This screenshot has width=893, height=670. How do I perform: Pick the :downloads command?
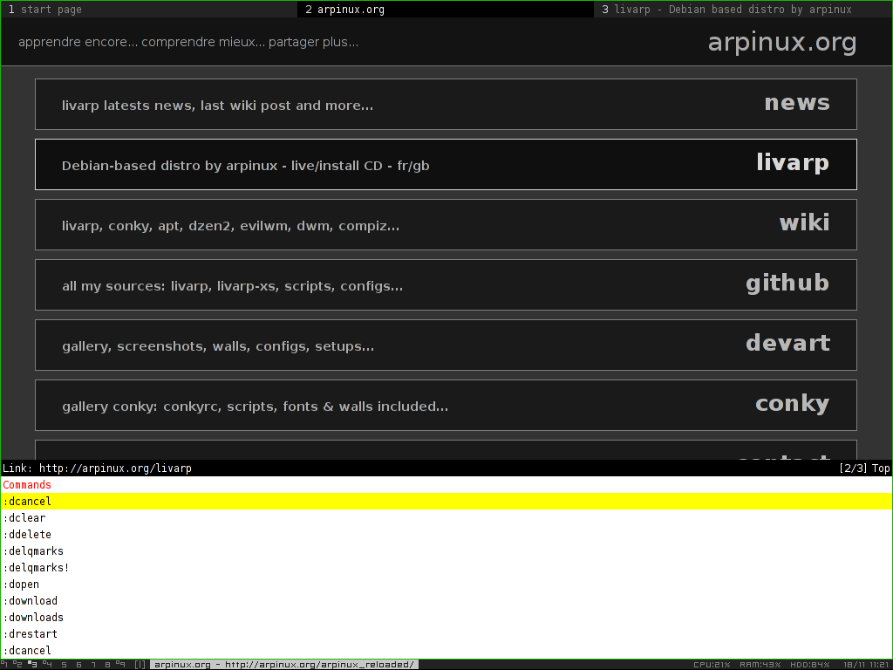coord(446,617)
